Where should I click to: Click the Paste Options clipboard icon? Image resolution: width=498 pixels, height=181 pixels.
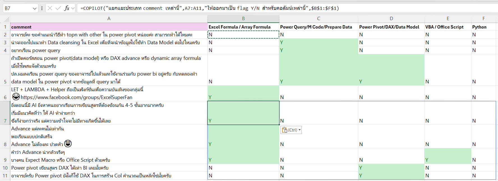point(285,130)
